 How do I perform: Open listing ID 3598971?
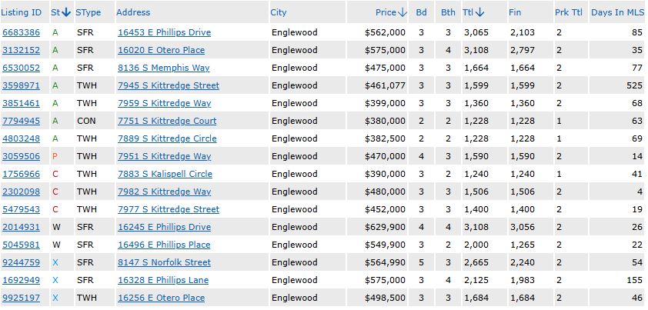click(22, 85)
